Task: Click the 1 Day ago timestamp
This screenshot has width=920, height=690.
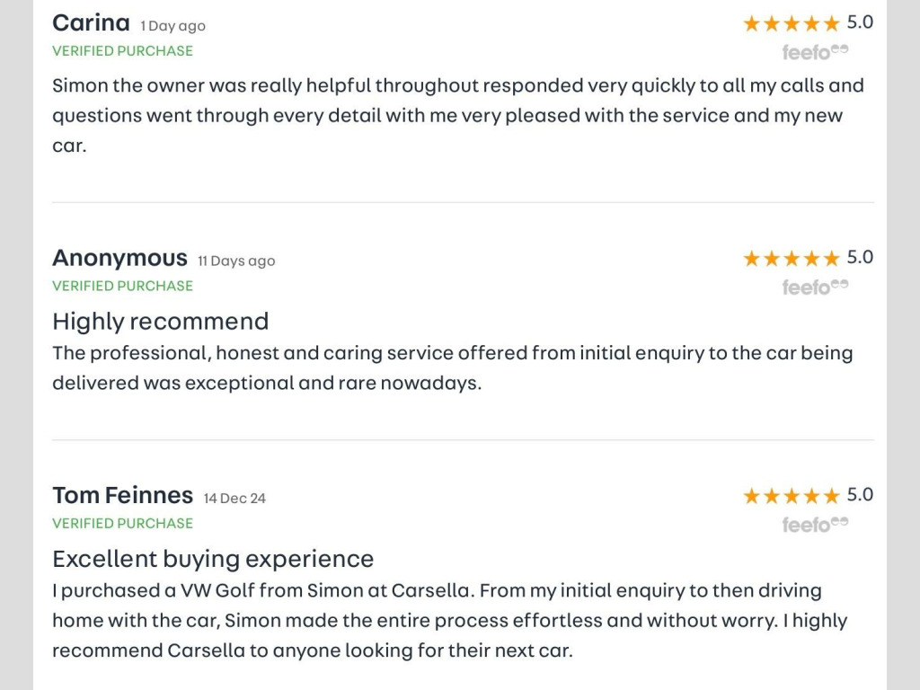Action: [173, 26]
